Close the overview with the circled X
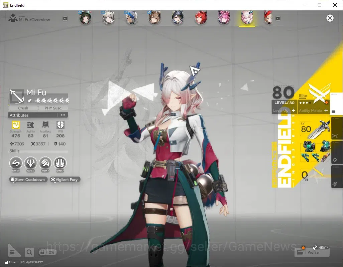The image size is (343, 267). point(330,18)
